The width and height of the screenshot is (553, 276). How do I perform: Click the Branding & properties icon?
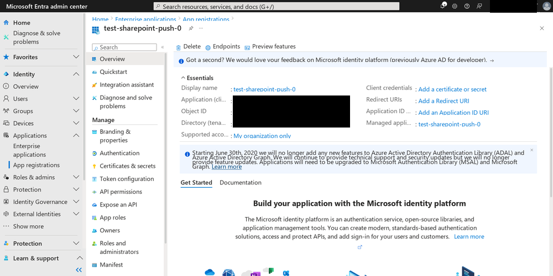click(94, 132)
